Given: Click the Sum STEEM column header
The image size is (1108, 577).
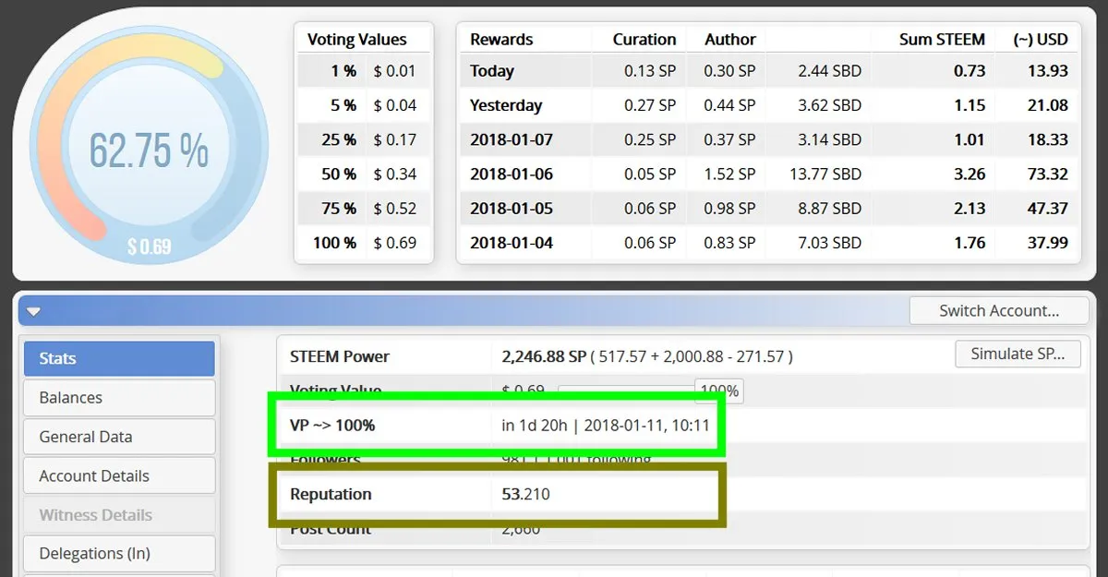Looking at the screenshot, I should 942,40.
